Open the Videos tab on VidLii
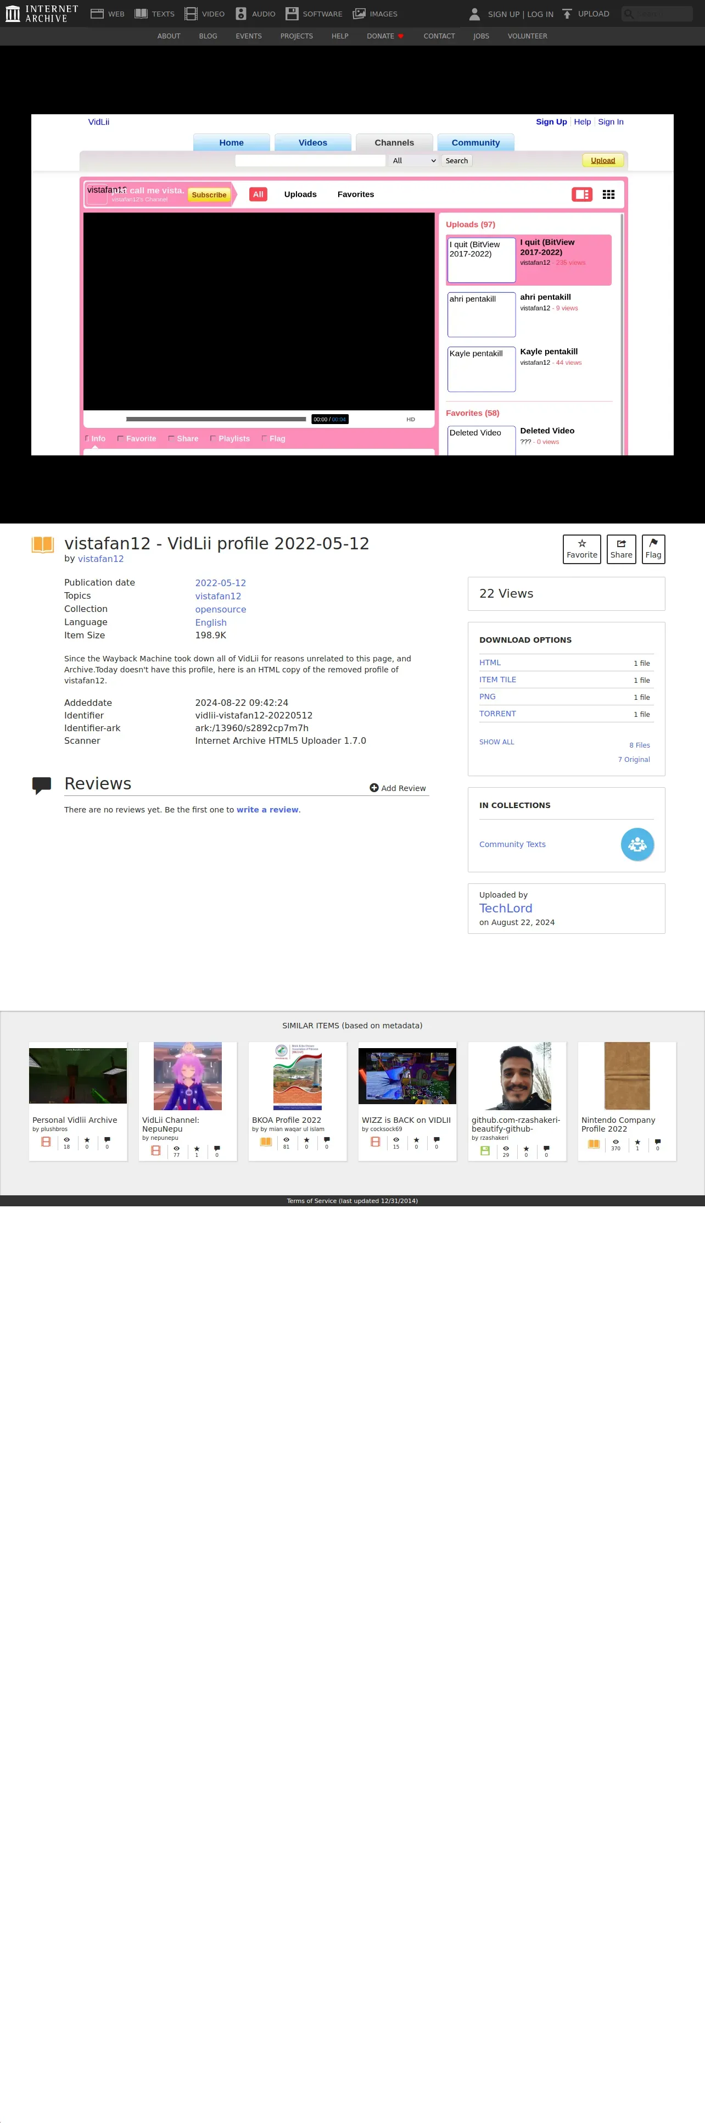 click(x=313, y=143)
